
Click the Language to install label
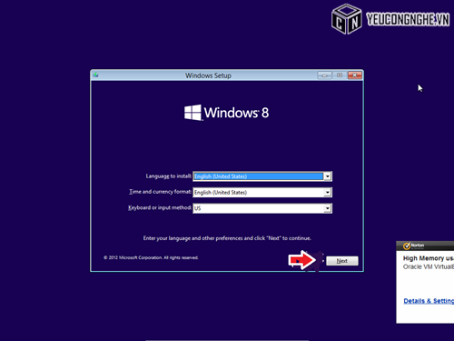[168, 176]
